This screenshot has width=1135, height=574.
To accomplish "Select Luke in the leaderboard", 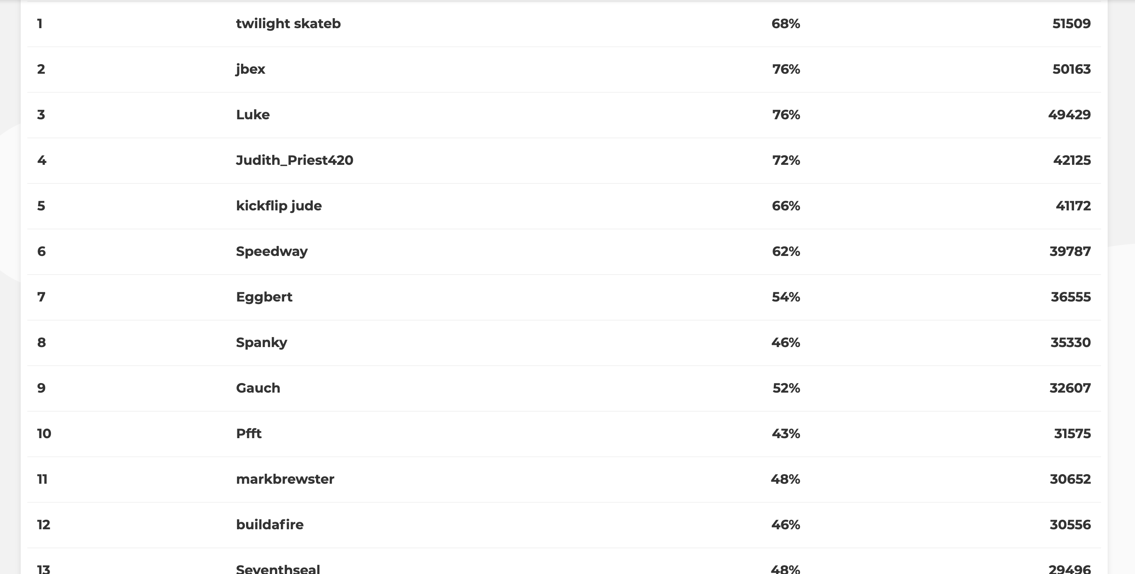I will pos(252,115).
